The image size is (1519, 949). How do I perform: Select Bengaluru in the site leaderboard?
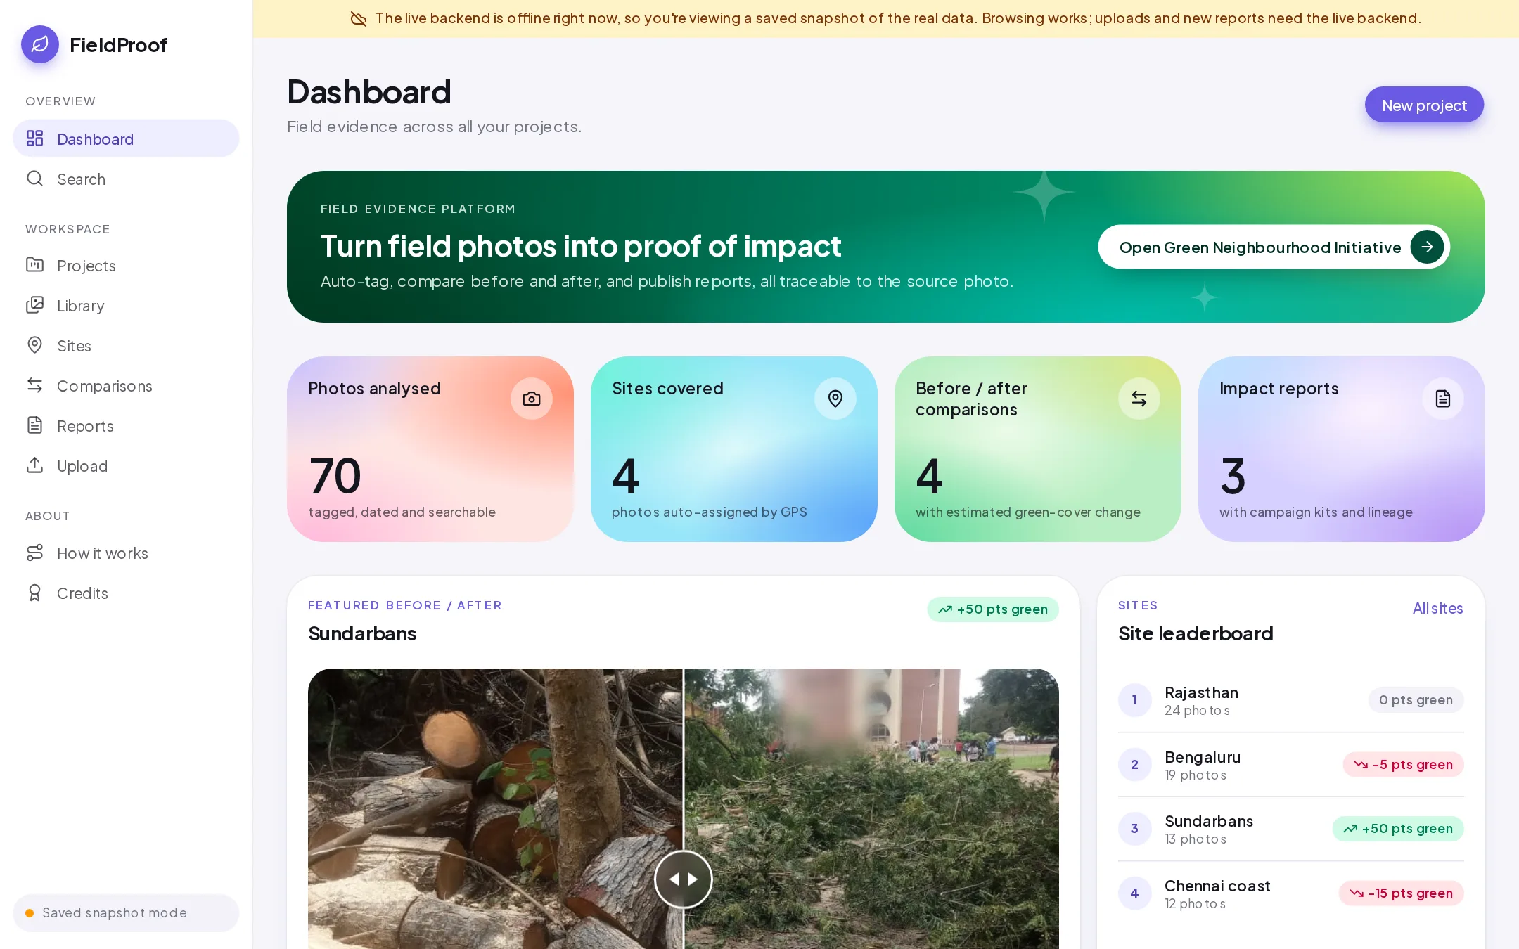pyautogui.click(x=1290, y=764)
